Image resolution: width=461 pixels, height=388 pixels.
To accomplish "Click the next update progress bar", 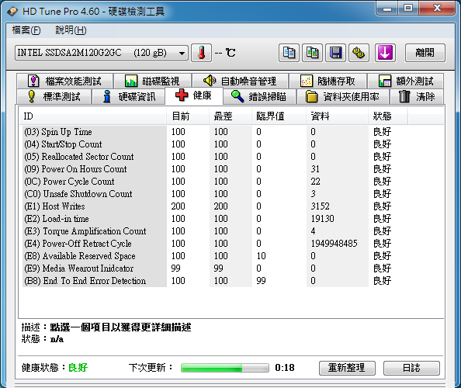I will point(225,368).
